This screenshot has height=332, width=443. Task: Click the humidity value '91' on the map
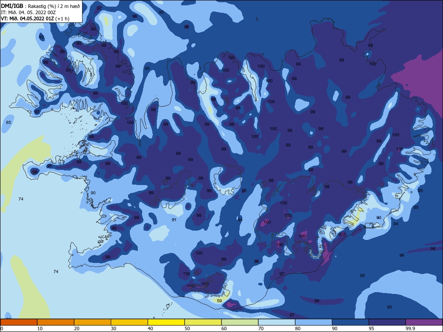(x=174, y=220)
